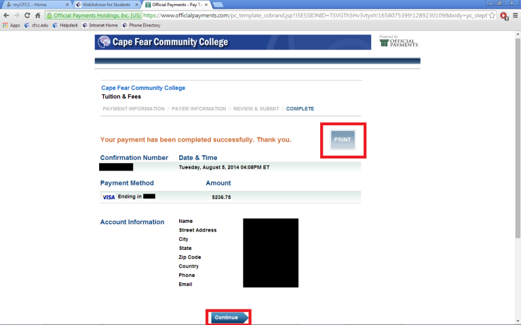Open the cfcc.edu bookmark
This screenshot has height=325, width=521.
[36, 25]
